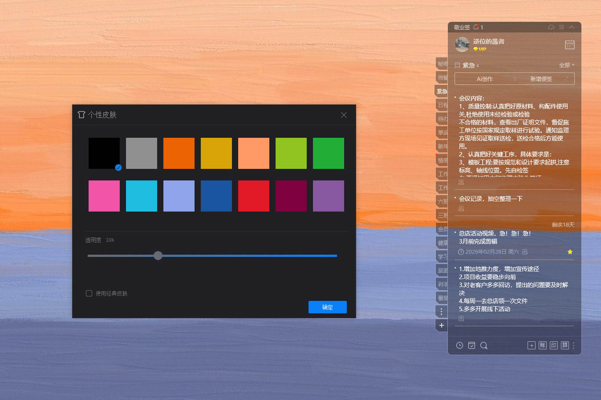This screenshot has height=400, width=601.
Task: Click the 账 accounting icon
Action: (x=542, y=345)
